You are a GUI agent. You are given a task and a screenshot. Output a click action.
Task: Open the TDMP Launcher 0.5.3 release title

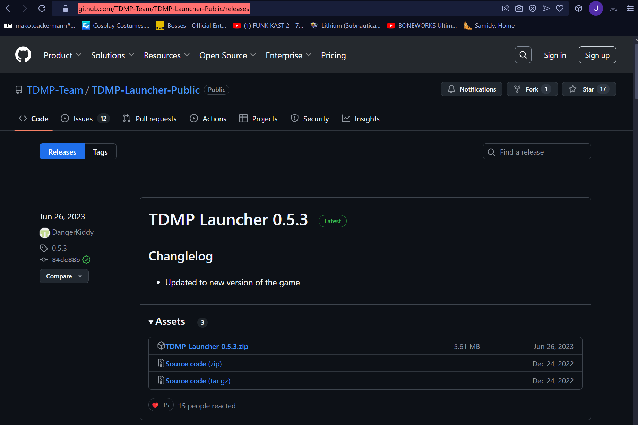tap(228, 219)
